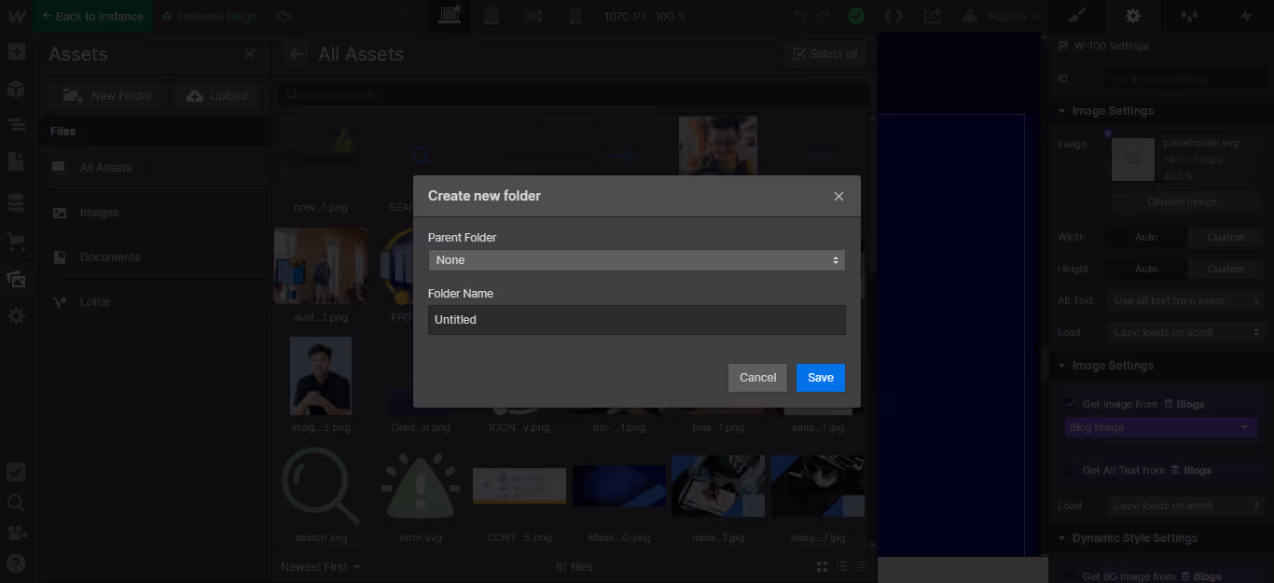Switch assets to large grid view
1274x583 pixels.
(x=822, y=566)
